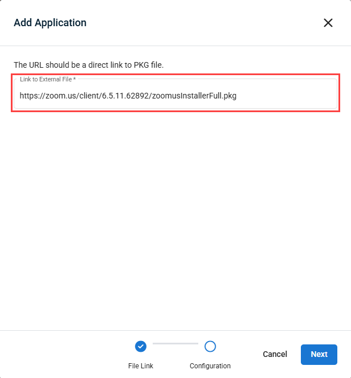This screenshot has width=351, height=378.
Task: Close the Add Application dialog with X
Action: pos(328,23)
